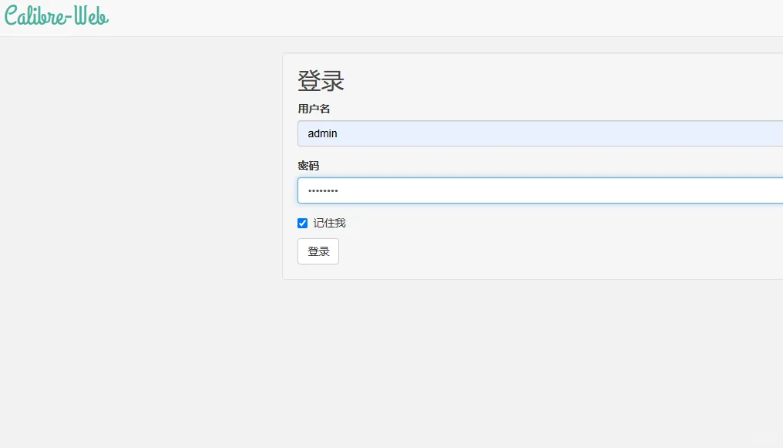The width and height of the screenshot is (783, 448).
Task: Focus the 密码 password field
Action: [x=540, y=190]
